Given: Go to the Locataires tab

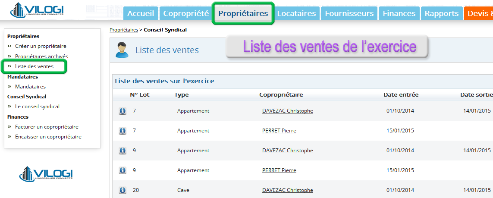Looking at the screenshot, I should click(x=296, y=13).
